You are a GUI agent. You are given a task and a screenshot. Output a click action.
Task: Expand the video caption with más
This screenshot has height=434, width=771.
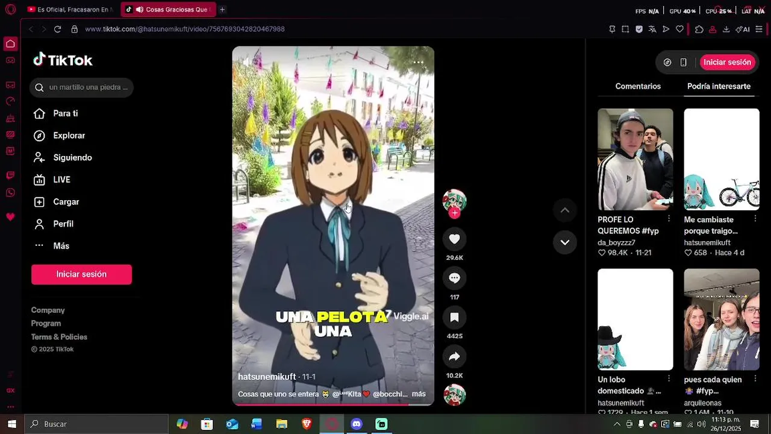coord(419,394)
